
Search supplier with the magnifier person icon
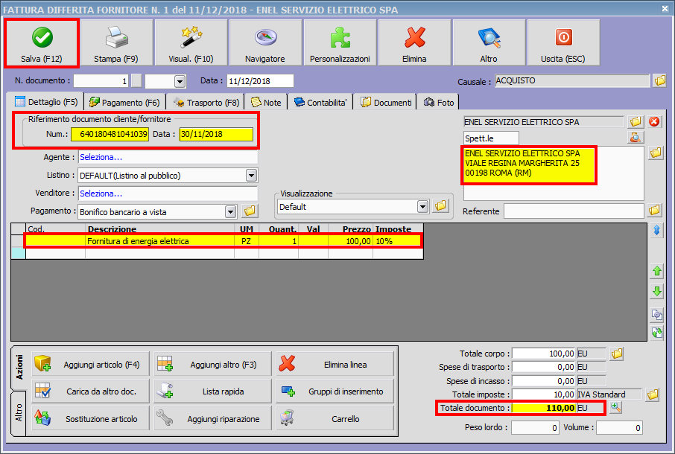click(x=636, y=138)
